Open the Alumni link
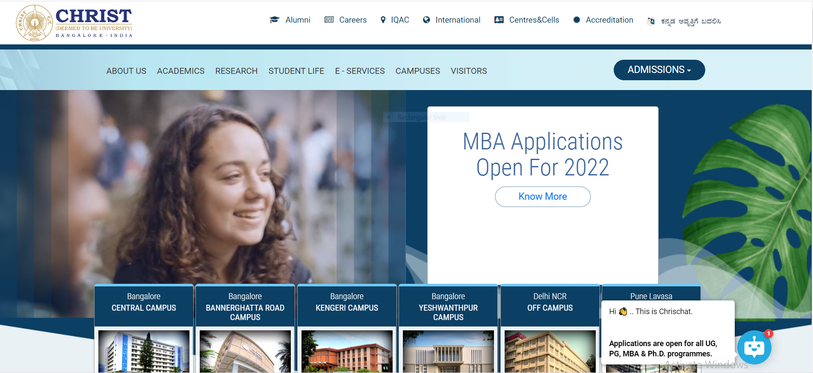Image resolution: width=813 pixels, height=373 pixels. [298, 20]
